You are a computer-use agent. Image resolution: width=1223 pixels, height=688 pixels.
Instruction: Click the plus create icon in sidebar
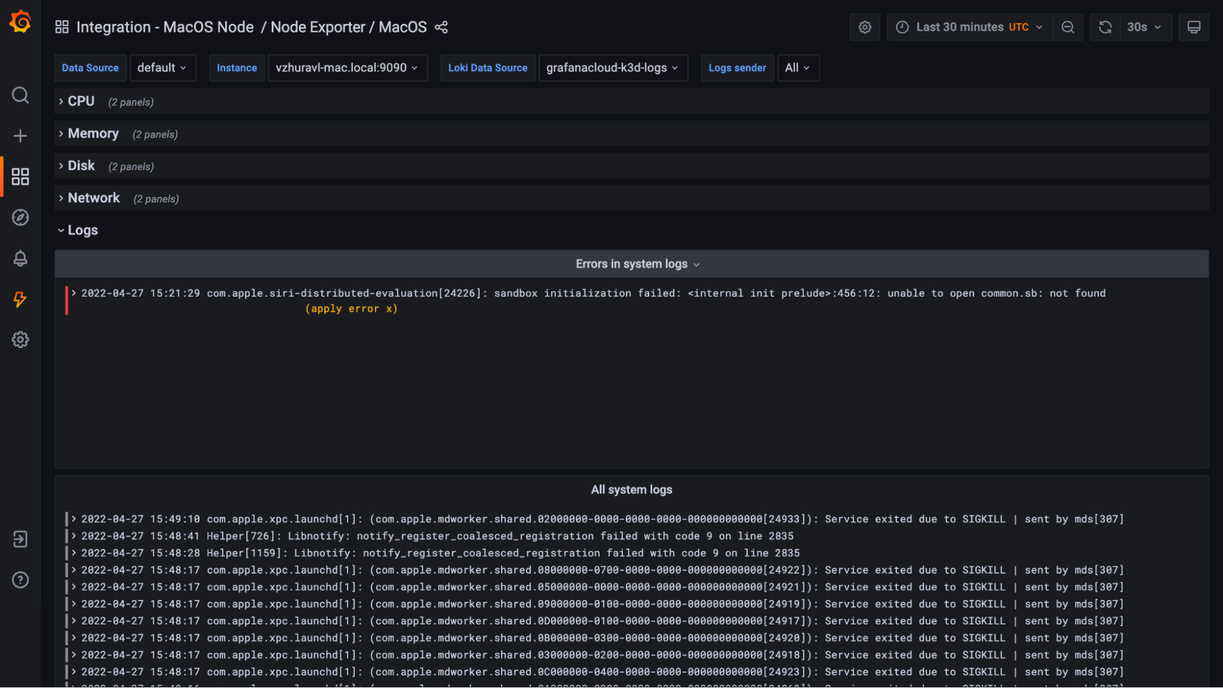(20, 136)
